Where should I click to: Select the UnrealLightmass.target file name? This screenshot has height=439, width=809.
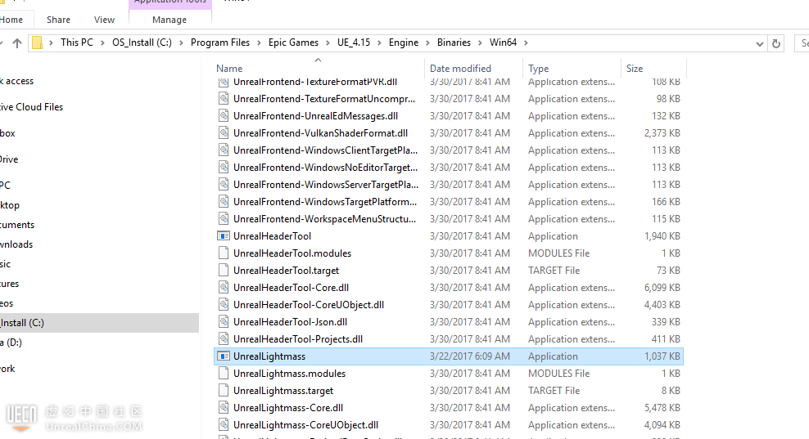click(283, 391)
